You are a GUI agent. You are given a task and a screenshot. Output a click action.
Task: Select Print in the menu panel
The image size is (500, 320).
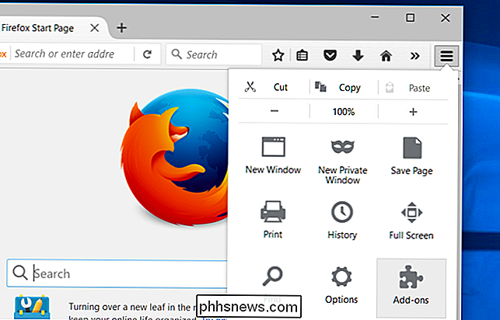[273, 220]
